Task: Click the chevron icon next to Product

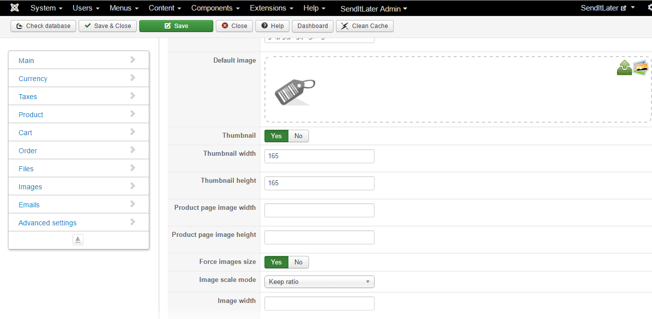Action: (133, 114)
